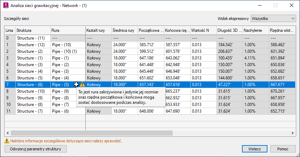Select the Structure - (10) cell
This screenshot has width=300, height=157.
pos(33,91)
